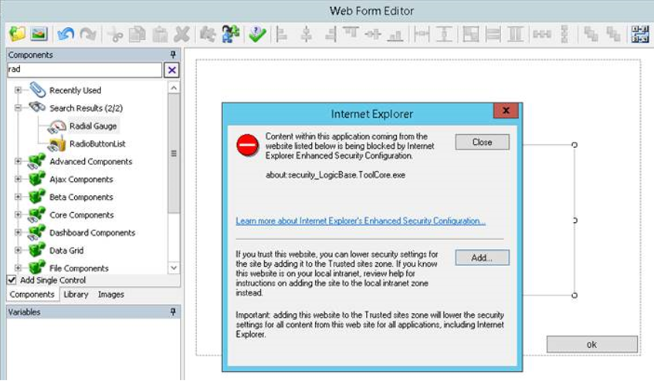This screenshot has height=381, width=654.
Task: Expand the Dashboard Components node
Action: 18,232
